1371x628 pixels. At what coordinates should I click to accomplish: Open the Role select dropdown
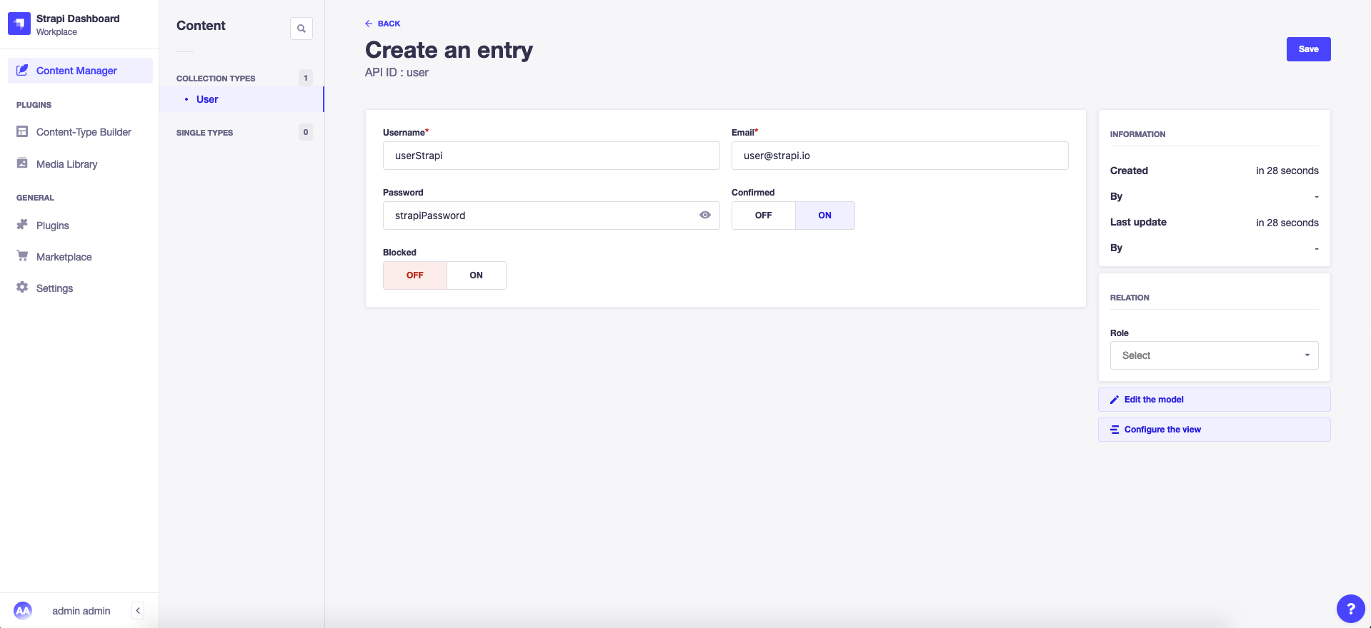(1214, 355)
